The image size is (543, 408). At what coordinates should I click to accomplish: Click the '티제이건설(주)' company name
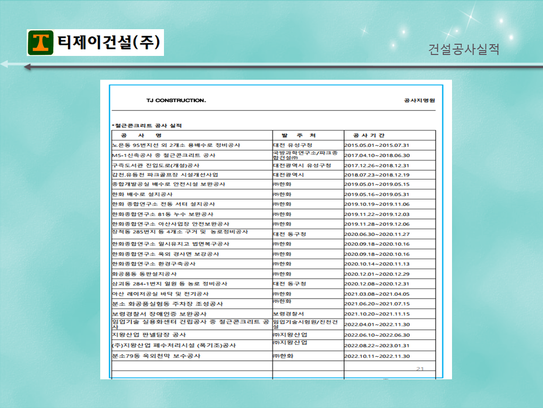pos(109,42)
